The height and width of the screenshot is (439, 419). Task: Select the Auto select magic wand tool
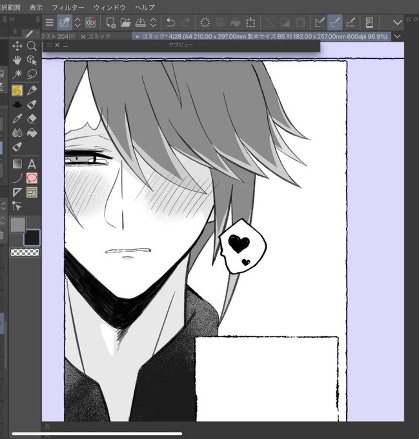click(x=17, y=74)
